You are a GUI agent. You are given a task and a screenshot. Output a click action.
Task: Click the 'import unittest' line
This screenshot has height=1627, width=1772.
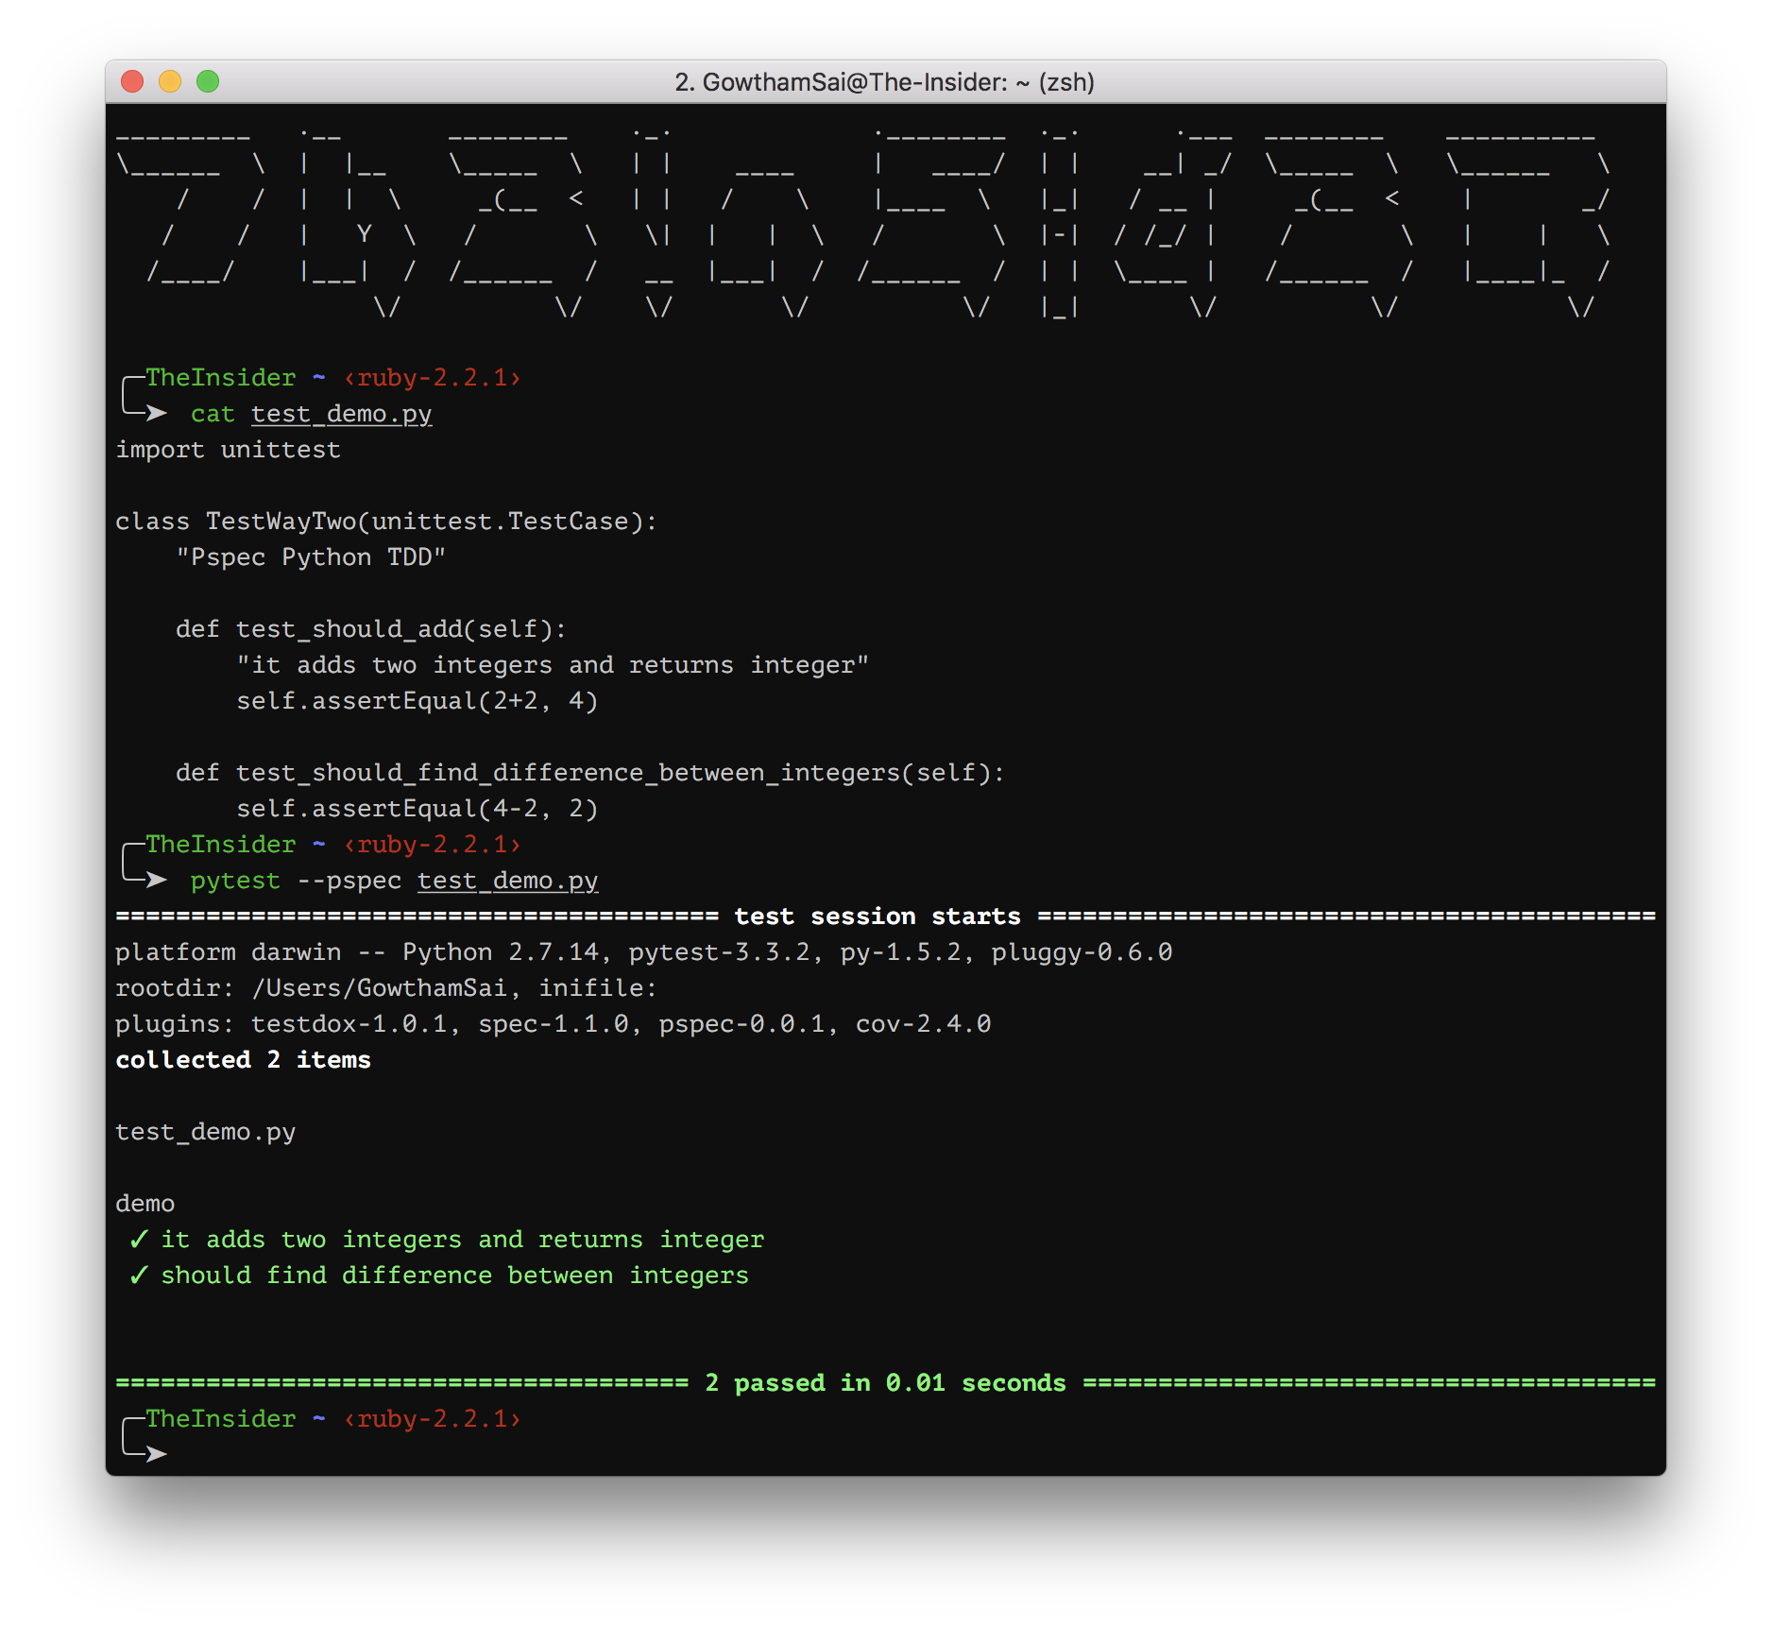(228, 450)
